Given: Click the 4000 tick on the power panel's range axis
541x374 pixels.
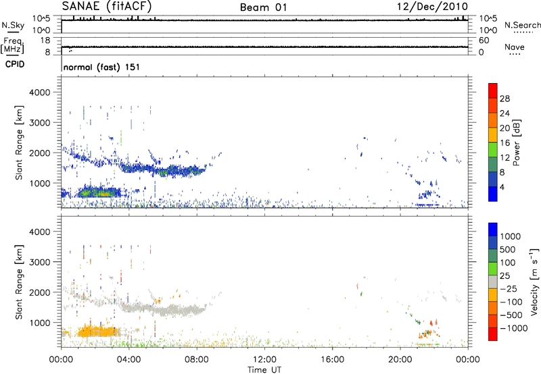Looking at the screenshot, I should [x=39, y=92].
